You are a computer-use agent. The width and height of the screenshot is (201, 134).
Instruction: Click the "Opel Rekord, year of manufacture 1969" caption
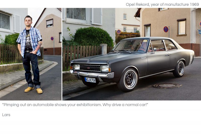162,5
